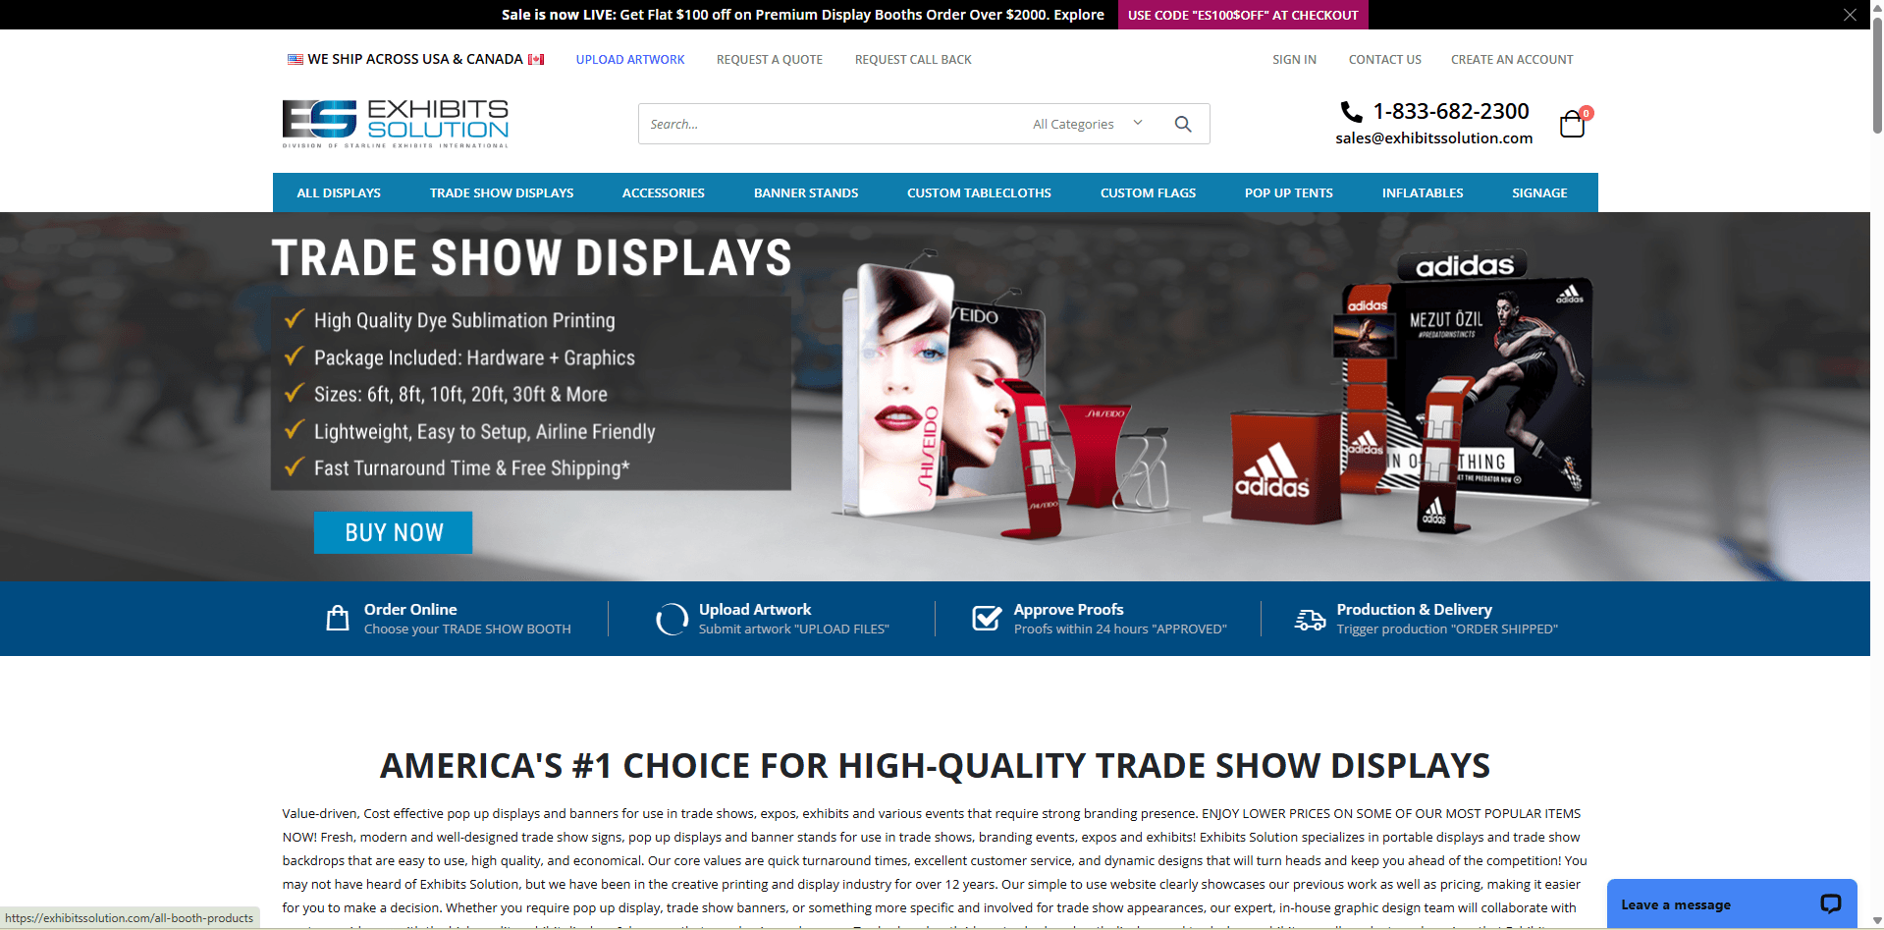The image size is (1884, 930).
Task: Dismiss the sale announcement banner
Action: pos(1850,15)
